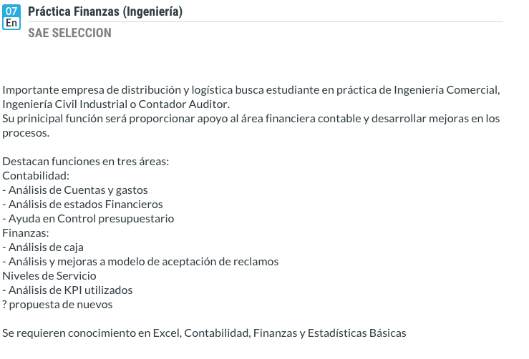Viewport: 529px width, 359px height.
Task: Click the paragraph starting with Importante empresa
Action: click(250, 90)
